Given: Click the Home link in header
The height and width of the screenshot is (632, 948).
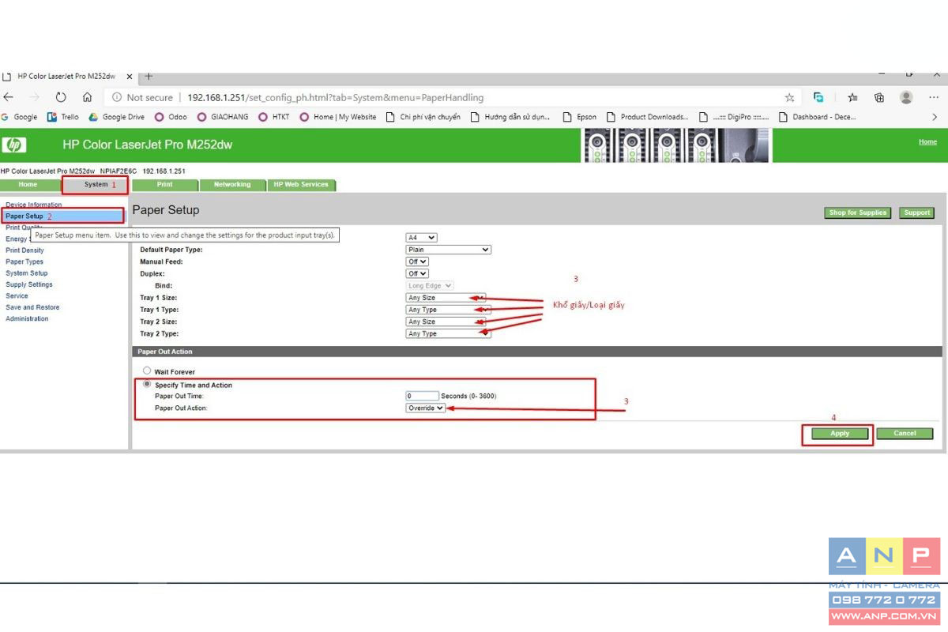Looking at the screenshot, I should click(x=927, y=142).
